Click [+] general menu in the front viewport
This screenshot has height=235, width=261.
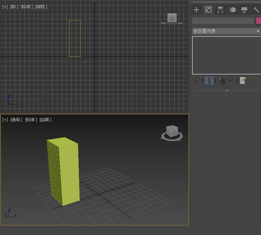click(5, 7)
